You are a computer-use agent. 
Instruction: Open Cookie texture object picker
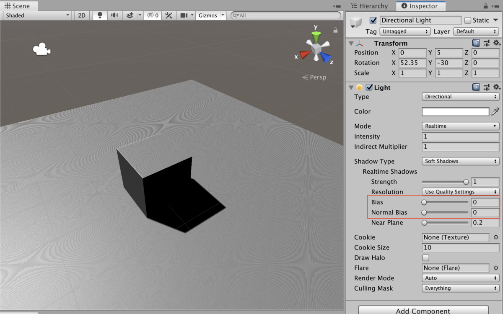click(x=496, y=237)
